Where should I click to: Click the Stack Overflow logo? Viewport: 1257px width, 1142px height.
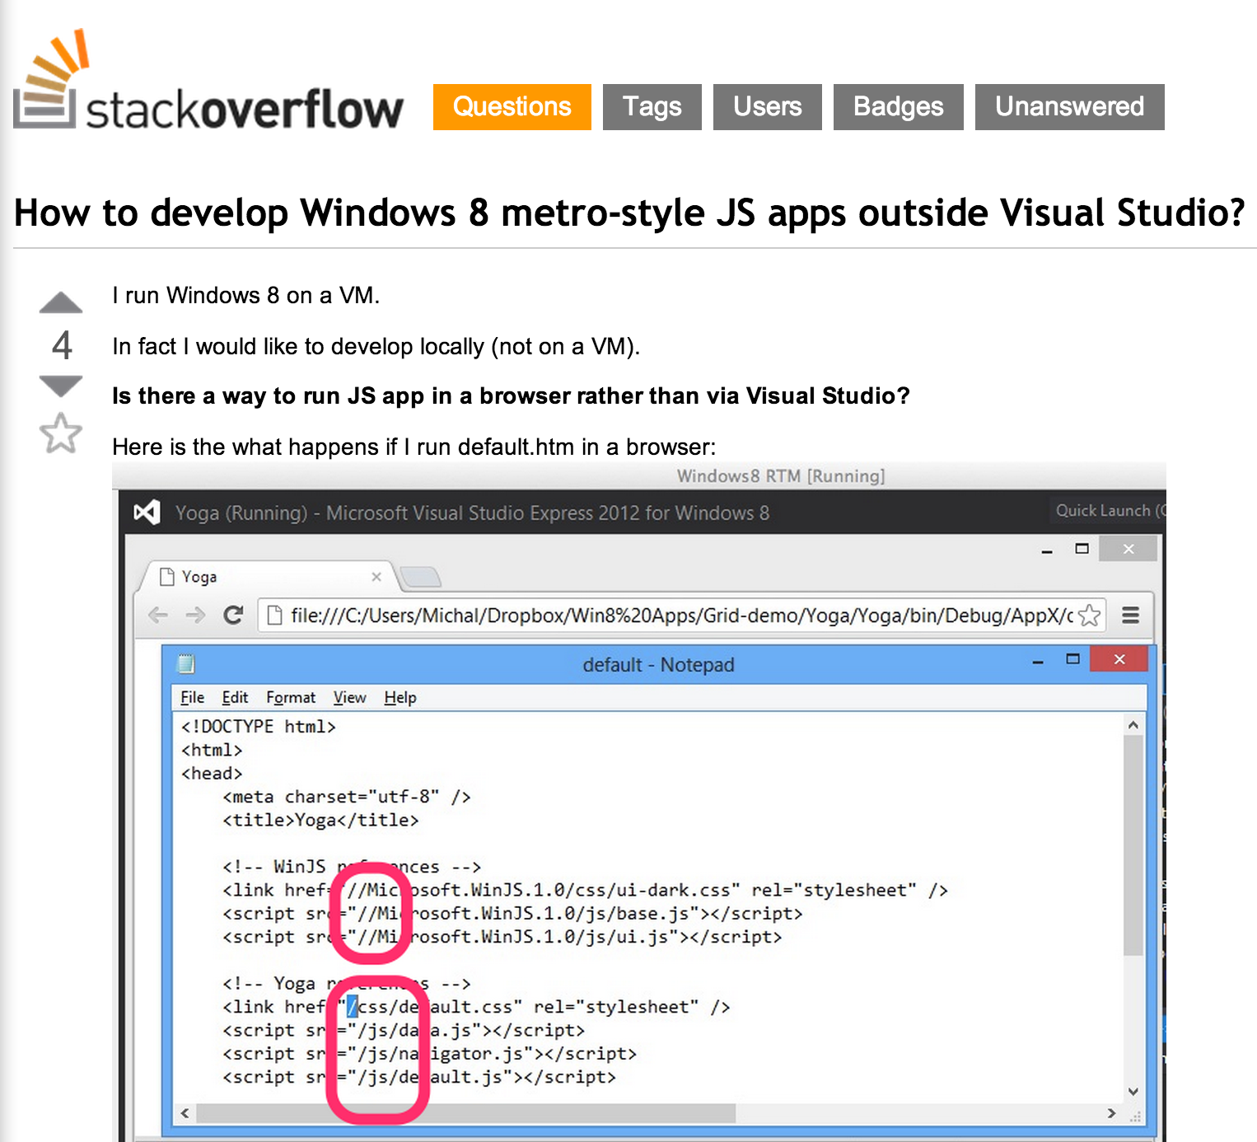pyautogui.click(x=208, y=80)
